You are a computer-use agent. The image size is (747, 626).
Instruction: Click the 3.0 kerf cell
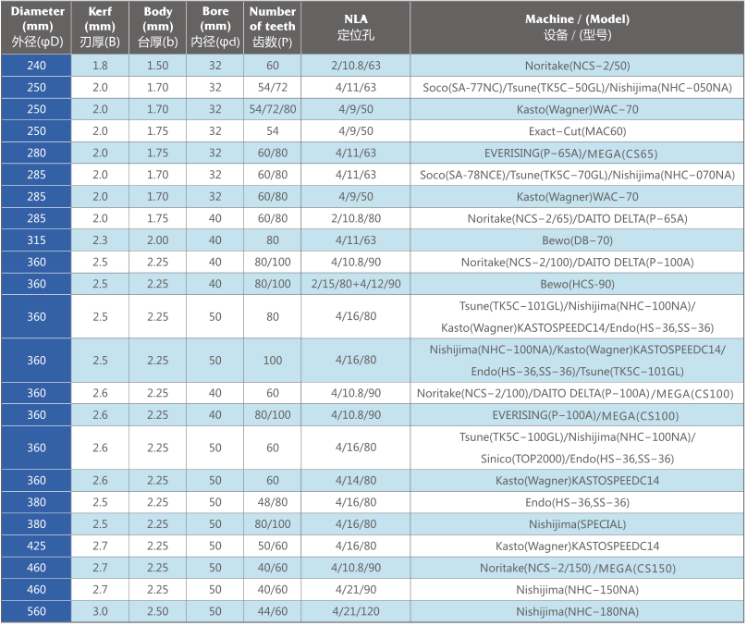point(100,611)
